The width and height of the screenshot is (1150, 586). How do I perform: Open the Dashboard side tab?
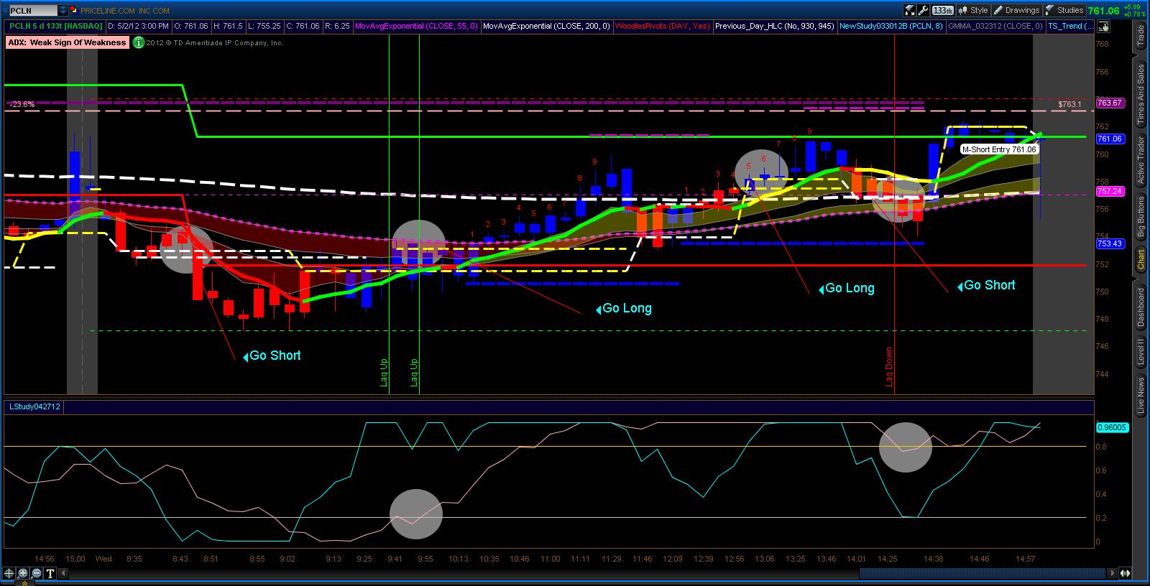[1141, 307]
